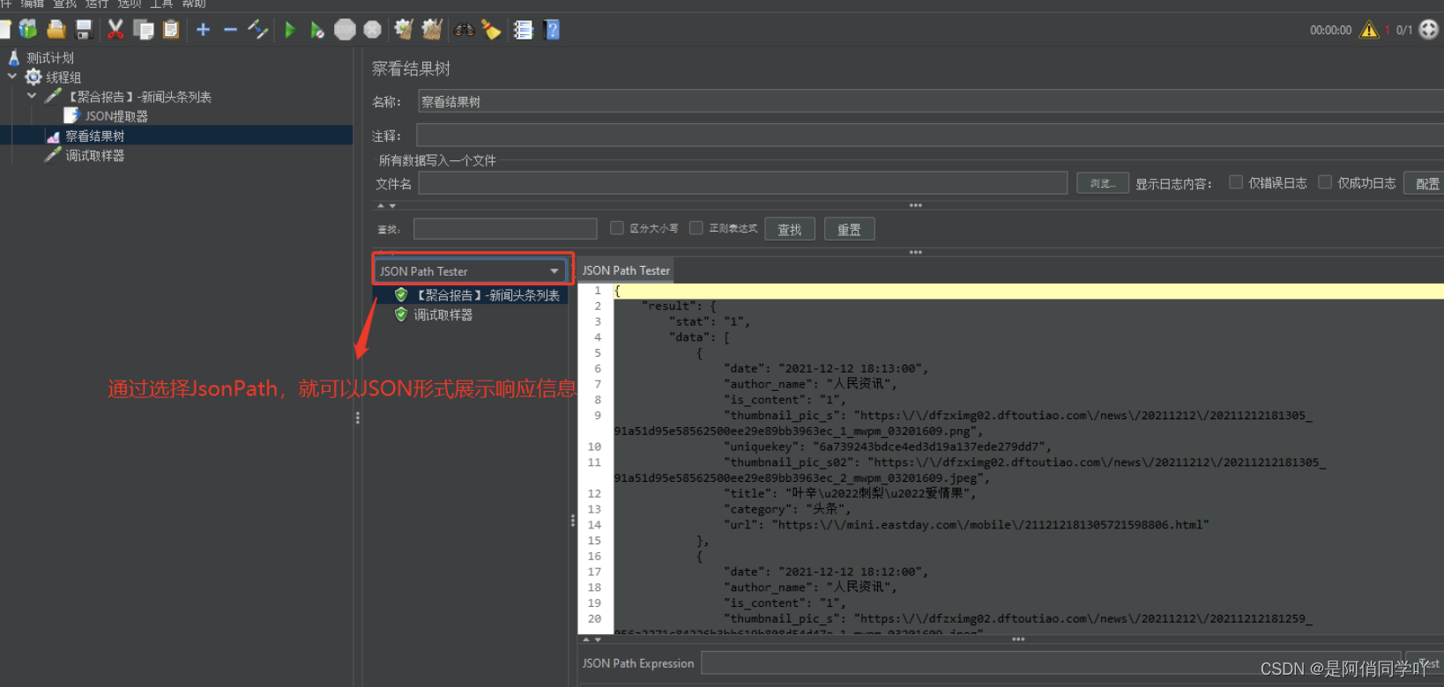Select 【聚合报告】-新闻头条列表 in the left tree

pos(139,97)
